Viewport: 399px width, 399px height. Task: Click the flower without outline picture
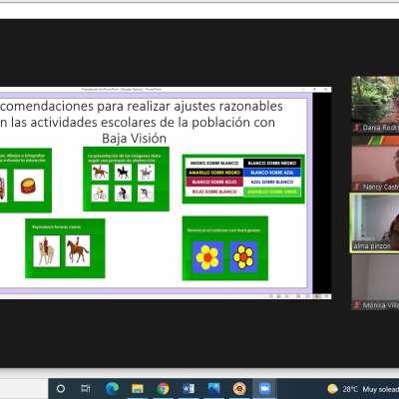pos(207,257)
